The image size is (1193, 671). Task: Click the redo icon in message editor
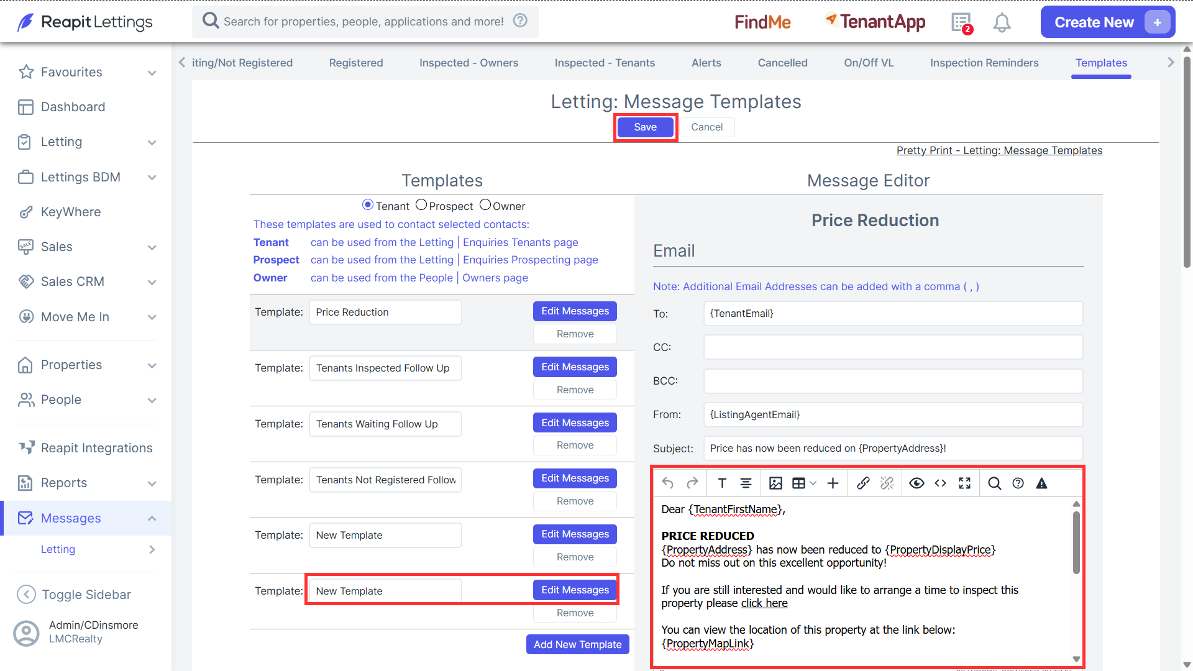point(692,483)
